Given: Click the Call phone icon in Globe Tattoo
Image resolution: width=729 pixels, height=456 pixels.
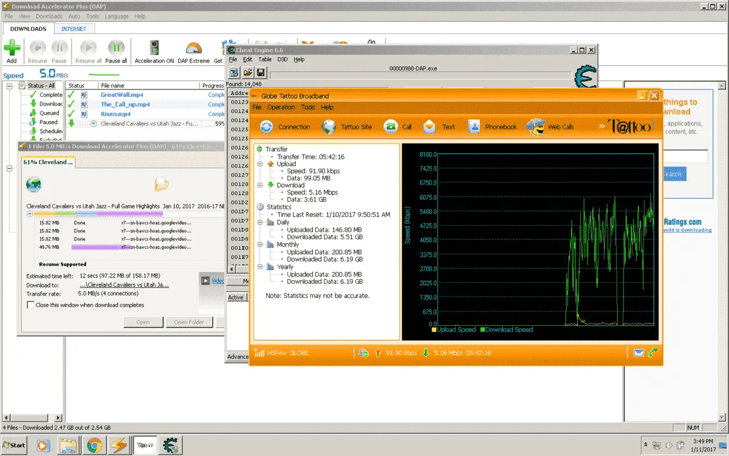Looking at the screenshot, I should point(391,127).
